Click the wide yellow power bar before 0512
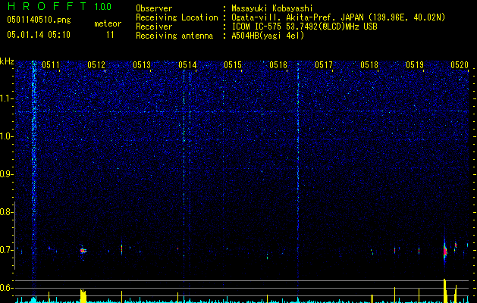Viewport: 477px width, 303px height. click(x=83, y=296)
